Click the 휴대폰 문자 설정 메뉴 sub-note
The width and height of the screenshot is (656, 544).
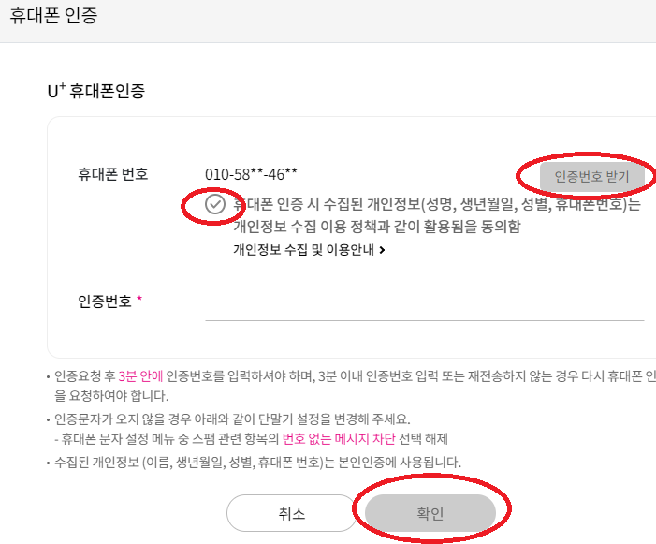(x=253, y=438)
